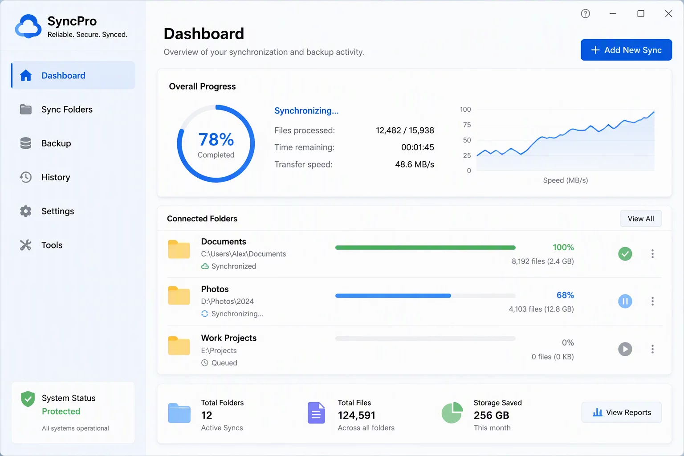Image resolution: width=684 pixels, height=456 pixels.
Task: Click the Work Projects folder icon
Action: (179, 346)
